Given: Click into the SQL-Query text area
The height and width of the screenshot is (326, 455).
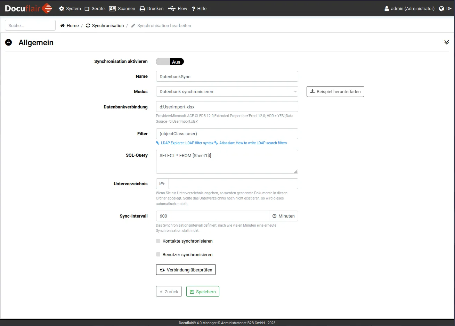Looking at the screenshot, I should click(227, 162).
